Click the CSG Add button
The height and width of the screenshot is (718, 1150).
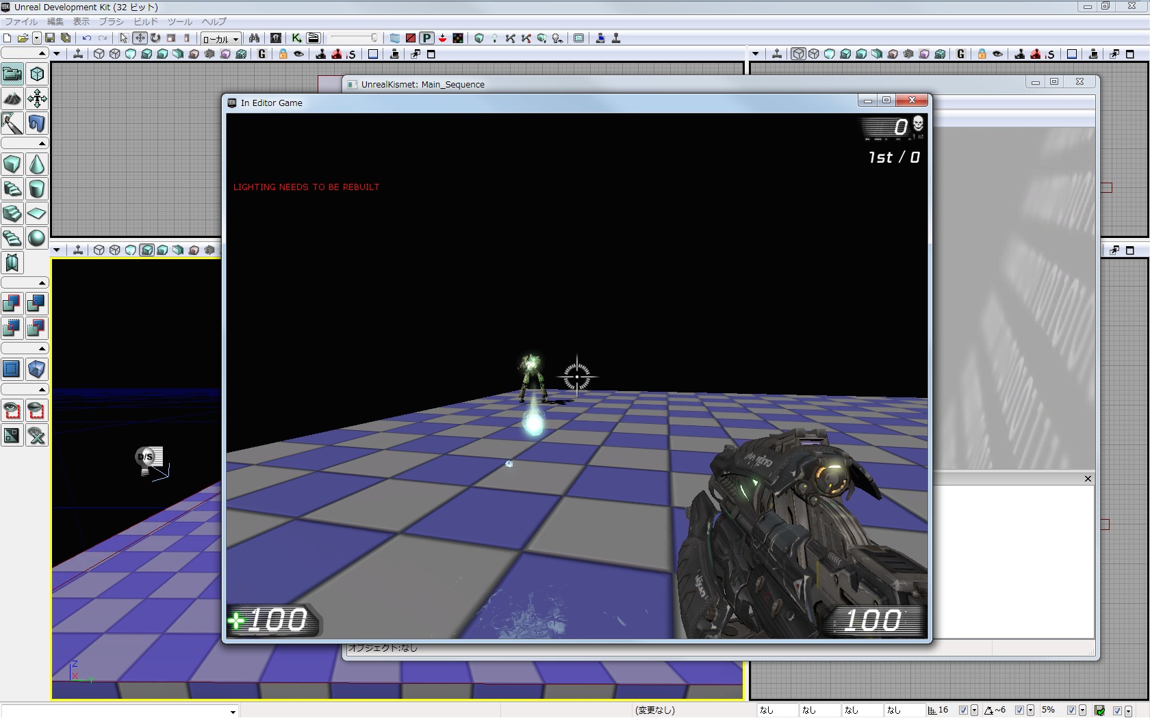[x=12, y=304]
